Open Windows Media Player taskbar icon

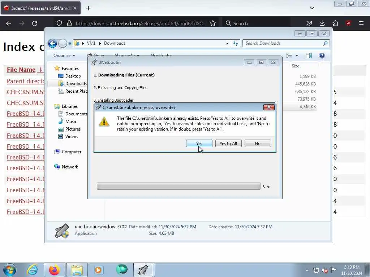point(98,270)
